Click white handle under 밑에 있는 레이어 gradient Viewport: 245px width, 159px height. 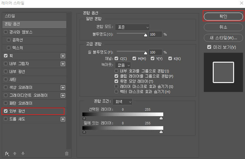pos(161,132)
